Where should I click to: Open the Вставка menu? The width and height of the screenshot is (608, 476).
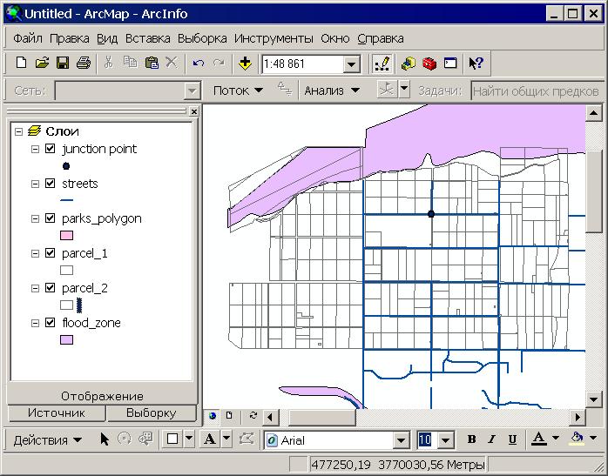pyautogui.click(x=148, y=38)
